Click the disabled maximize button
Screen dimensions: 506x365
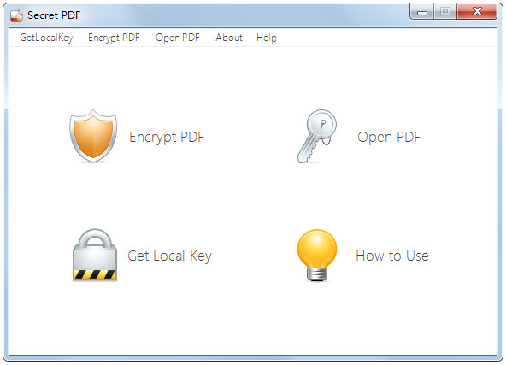pyautogui.click(x=445, y=12)
